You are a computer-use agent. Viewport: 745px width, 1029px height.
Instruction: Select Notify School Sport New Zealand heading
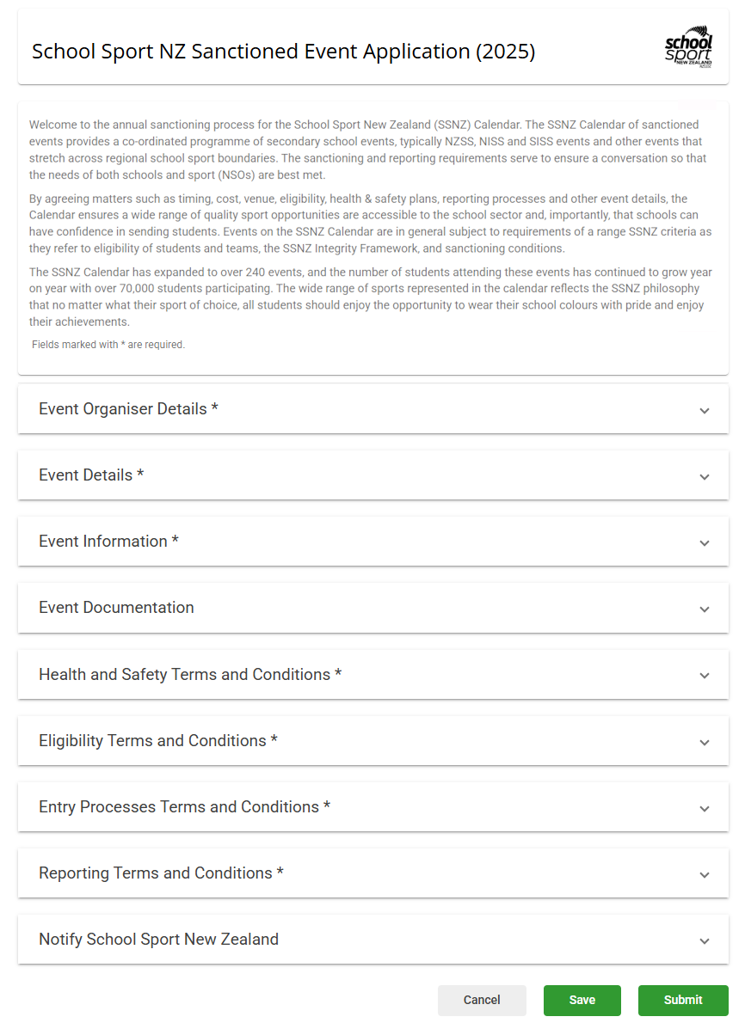point(158,939)
